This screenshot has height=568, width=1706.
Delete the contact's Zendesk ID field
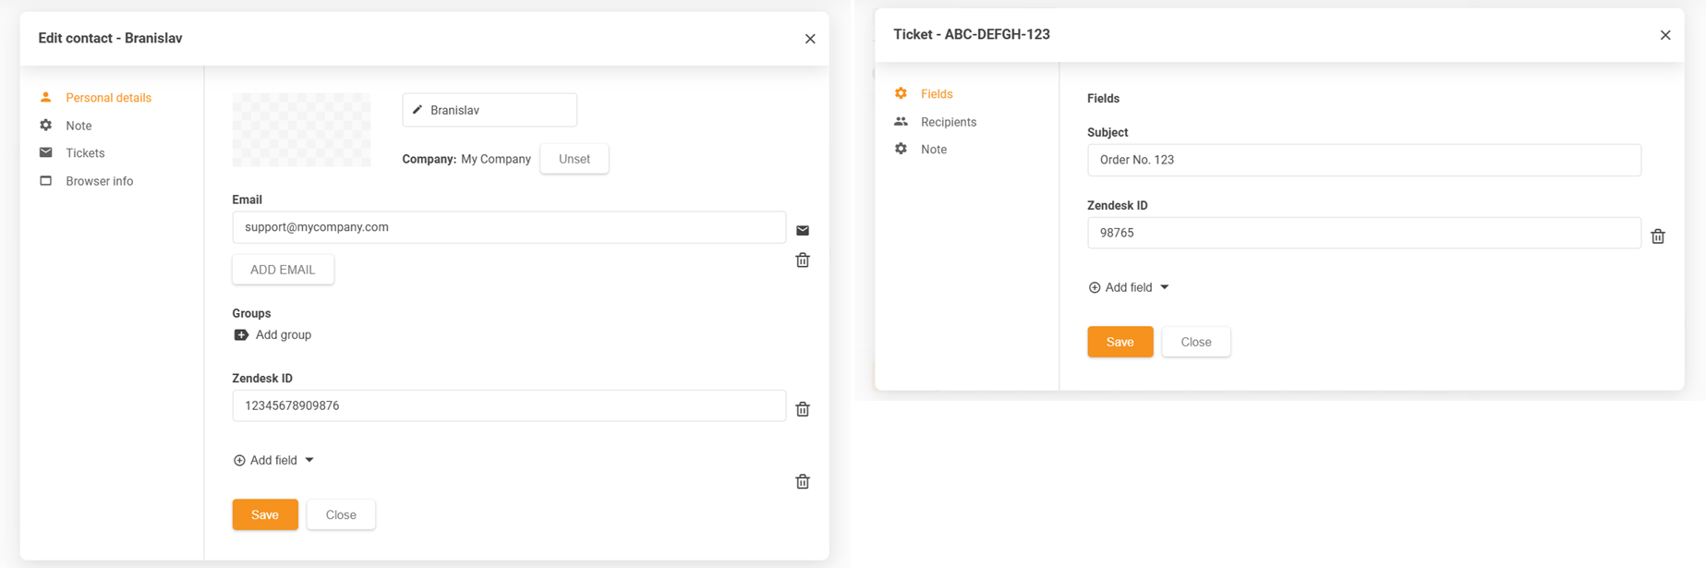pos(802,409)
